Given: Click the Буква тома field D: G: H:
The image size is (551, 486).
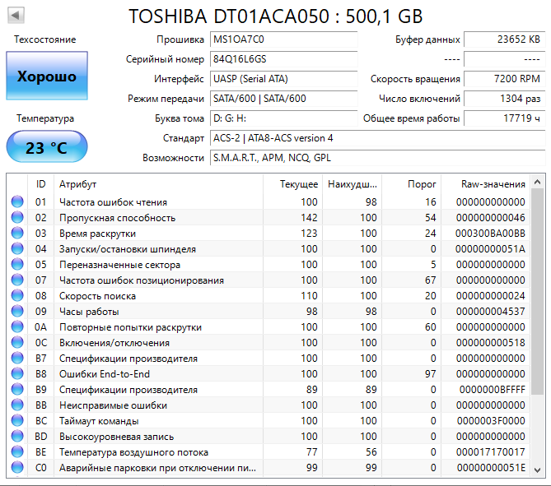Looking at the screenshot, I should pos(284,118).
